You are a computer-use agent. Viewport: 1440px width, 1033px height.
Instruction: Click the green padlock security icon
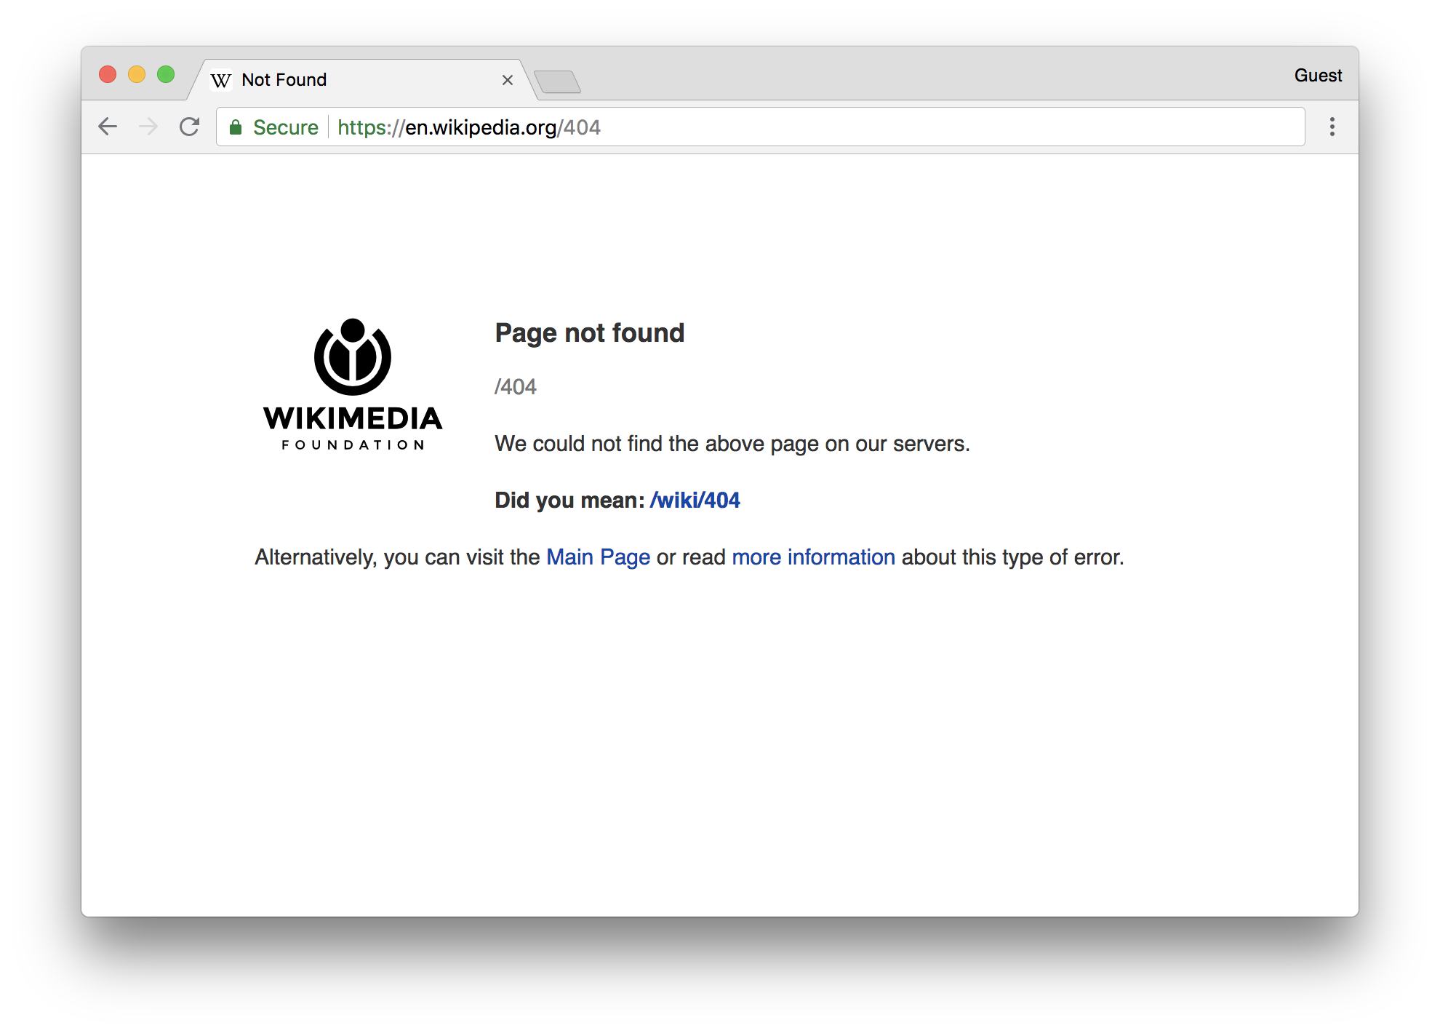(x=236, y=127)
